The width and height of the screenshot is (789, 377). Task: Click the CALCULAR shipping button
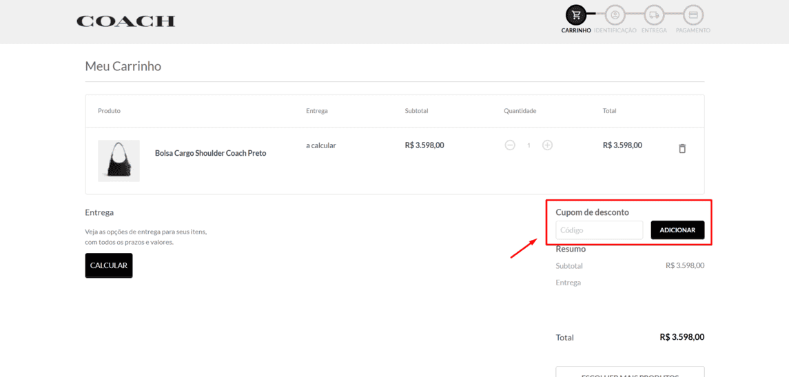109,265
